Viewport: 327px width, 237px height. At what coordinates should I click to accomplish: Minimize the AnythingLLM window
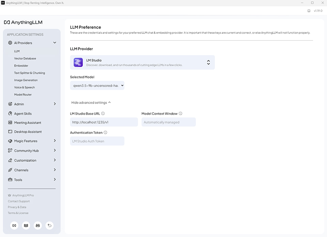302,3
